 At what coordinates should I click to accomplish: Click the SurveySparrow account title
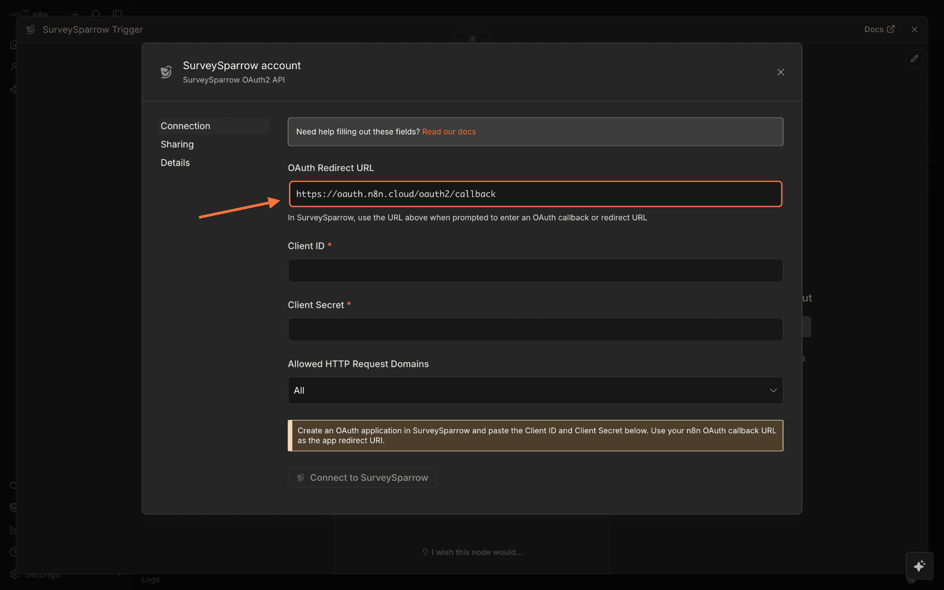tap(242, 65)
